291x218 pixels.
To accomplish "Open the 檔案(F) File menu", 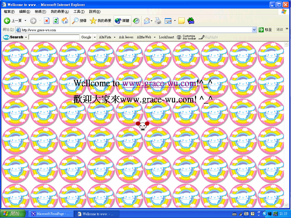I will click(9, 12).
